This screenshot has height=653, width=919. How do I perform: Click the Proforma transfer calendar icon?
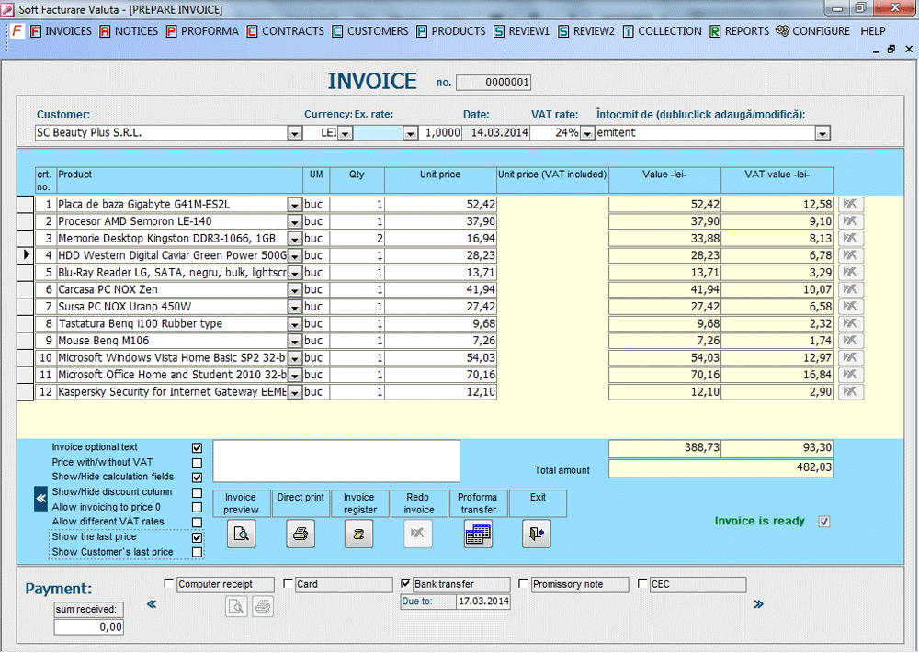478,534
